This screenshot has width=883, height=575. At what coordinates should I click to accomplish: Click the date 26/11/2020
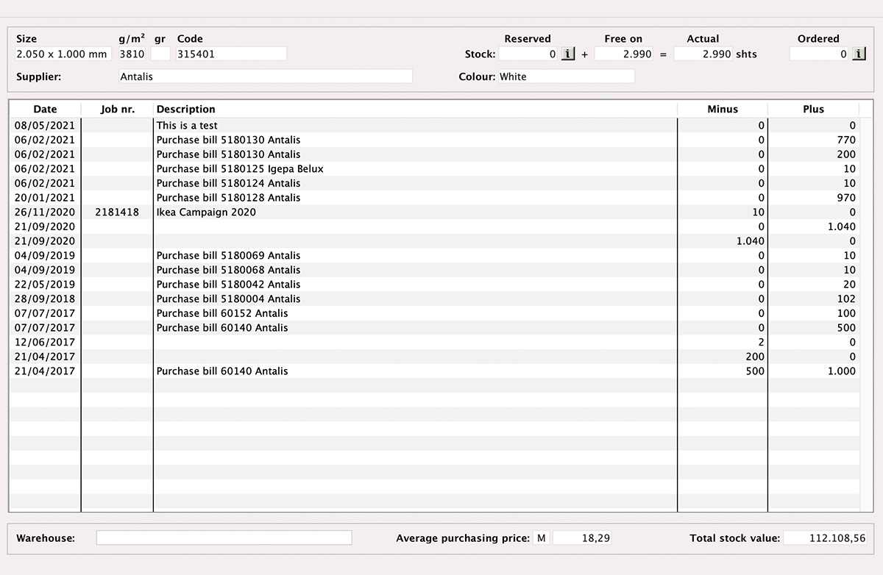click(45, 212)
